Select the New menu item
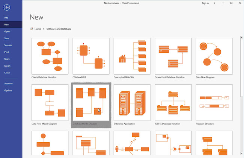The image size is (244, 158). click(11, 25)
